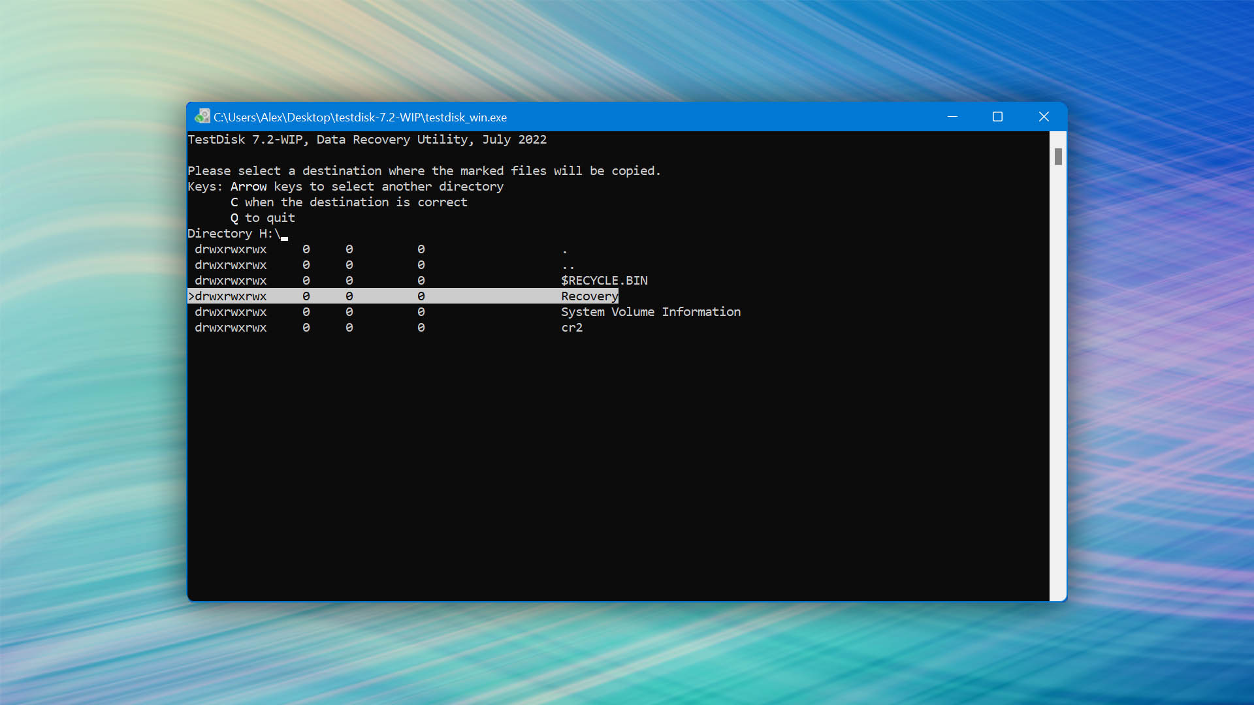Click the cr2 row's drwxrwxrwx permissions
This screenshot has width=1254, height=705.
coord(231,328)
